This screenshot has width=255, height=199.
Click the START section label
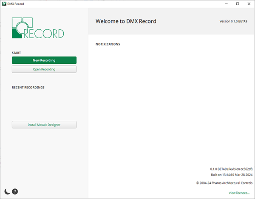click(17, 53)
